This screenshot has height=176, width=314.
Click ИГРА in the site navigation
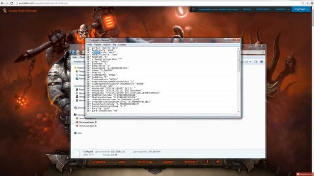(122, 162)
